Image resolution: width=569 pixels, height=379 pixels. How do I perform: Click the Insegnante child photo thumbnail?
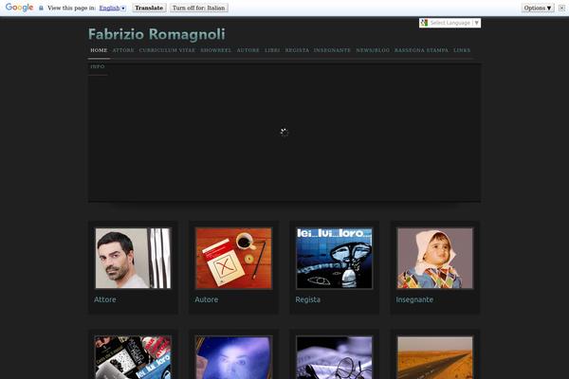[x=435, y=259]
